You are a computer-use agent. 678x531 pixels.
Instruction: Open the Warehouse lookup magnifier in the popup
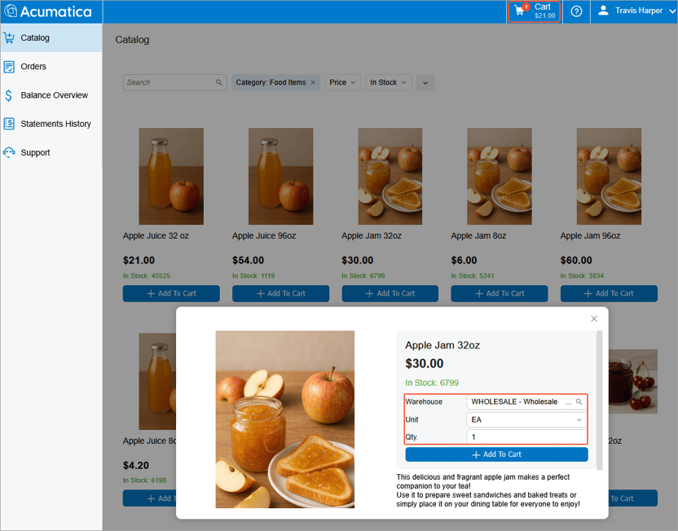click(x=579, y=402)
